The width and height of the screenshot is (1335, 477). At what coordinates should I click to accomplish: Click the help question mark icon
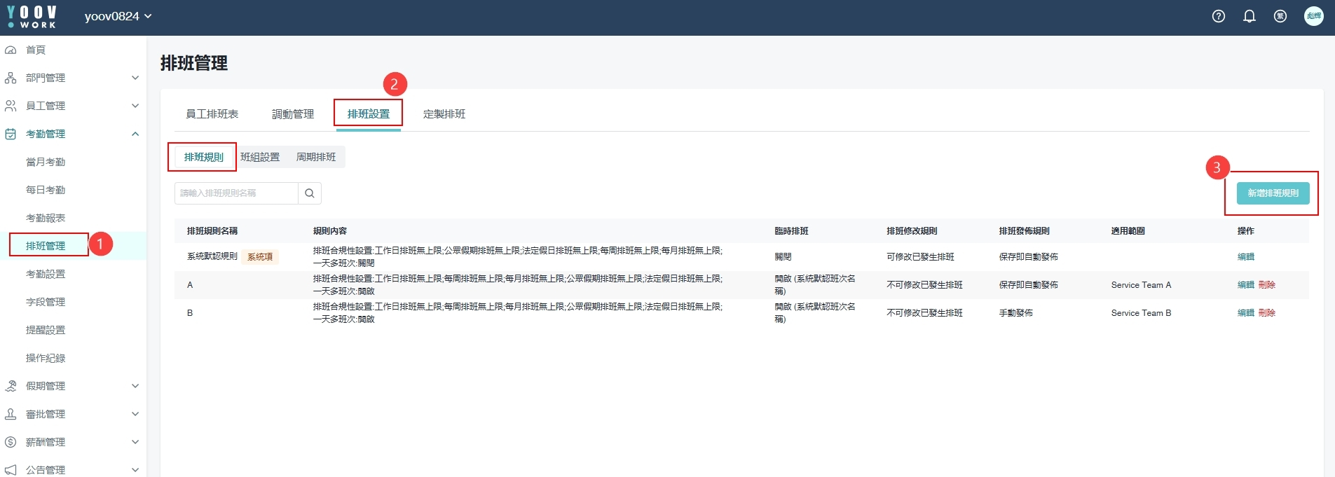tap(1219, 16)
